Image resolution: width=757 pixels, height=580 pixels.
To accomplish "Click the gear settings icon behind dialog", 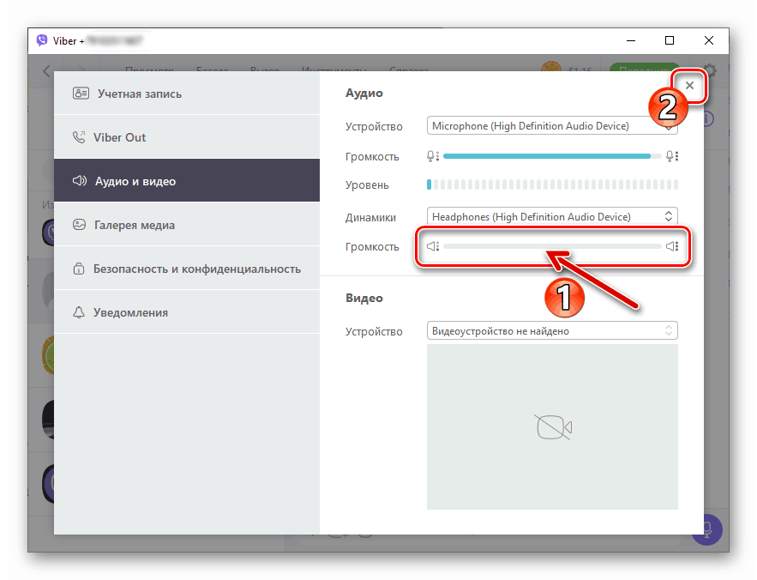I will coord(710,70).
